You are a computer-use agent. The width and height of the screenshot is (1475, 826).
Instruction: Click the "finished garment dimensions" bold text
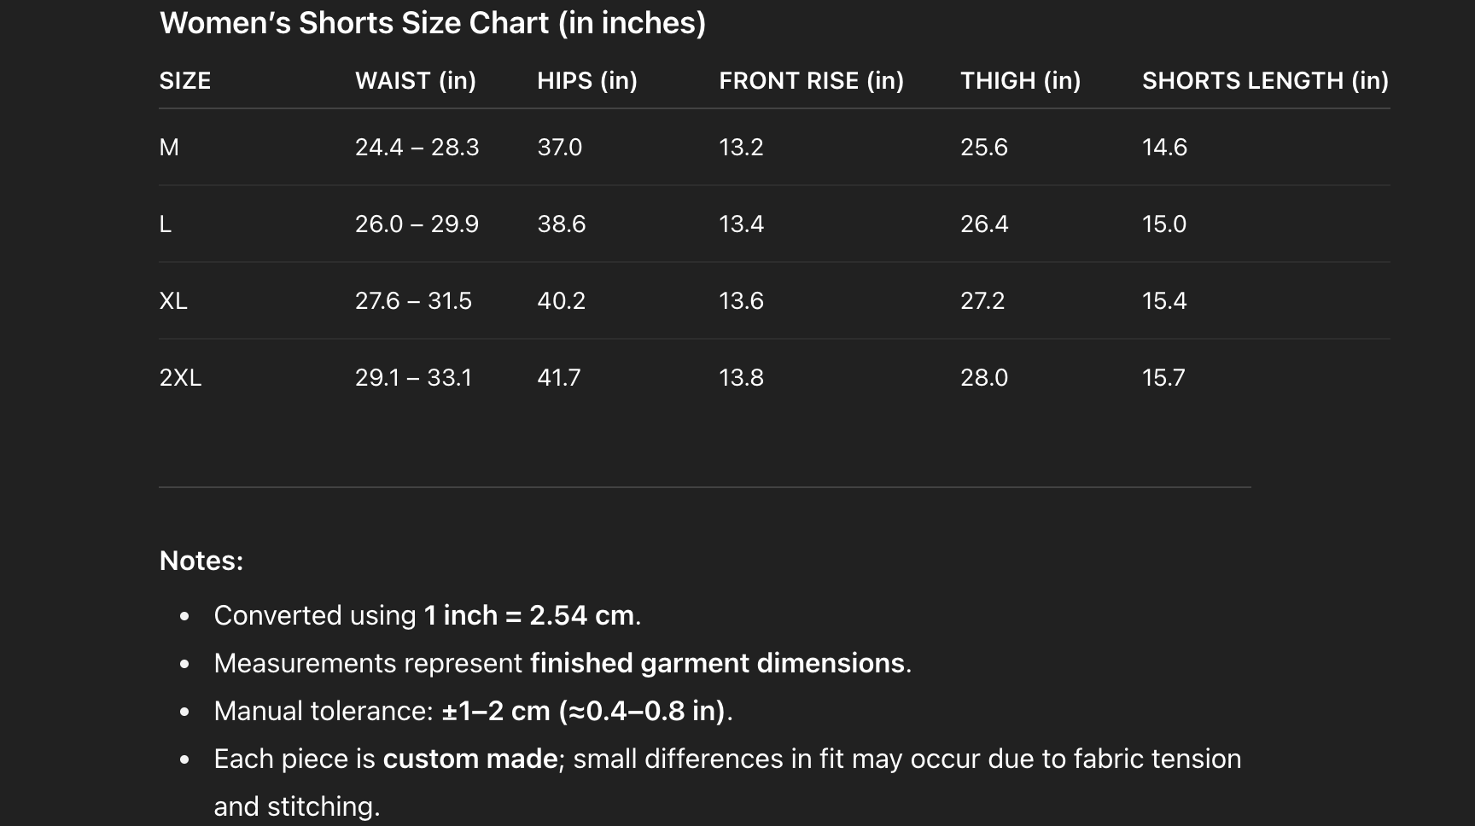[717, 663]
